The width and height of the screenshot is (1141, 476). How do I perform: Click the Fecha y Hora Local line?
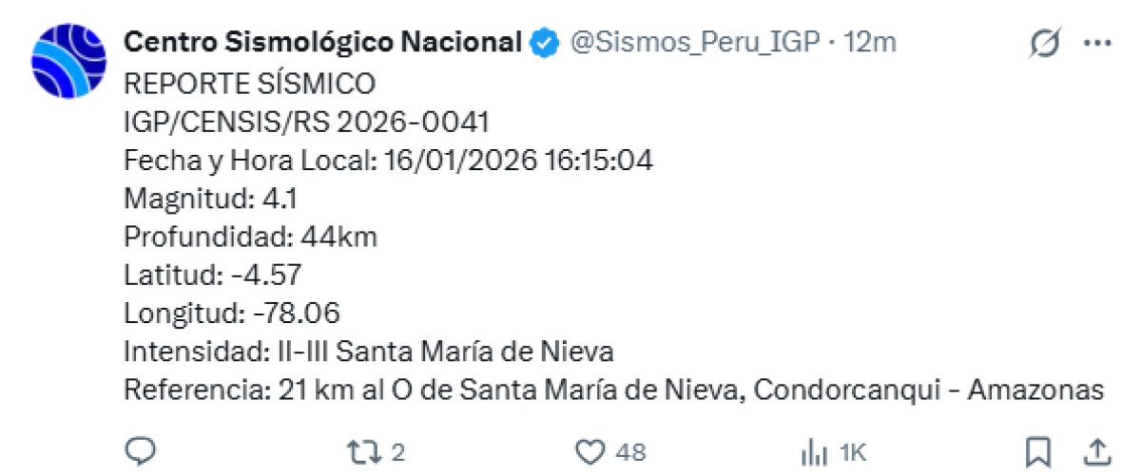tap(389, 161)
